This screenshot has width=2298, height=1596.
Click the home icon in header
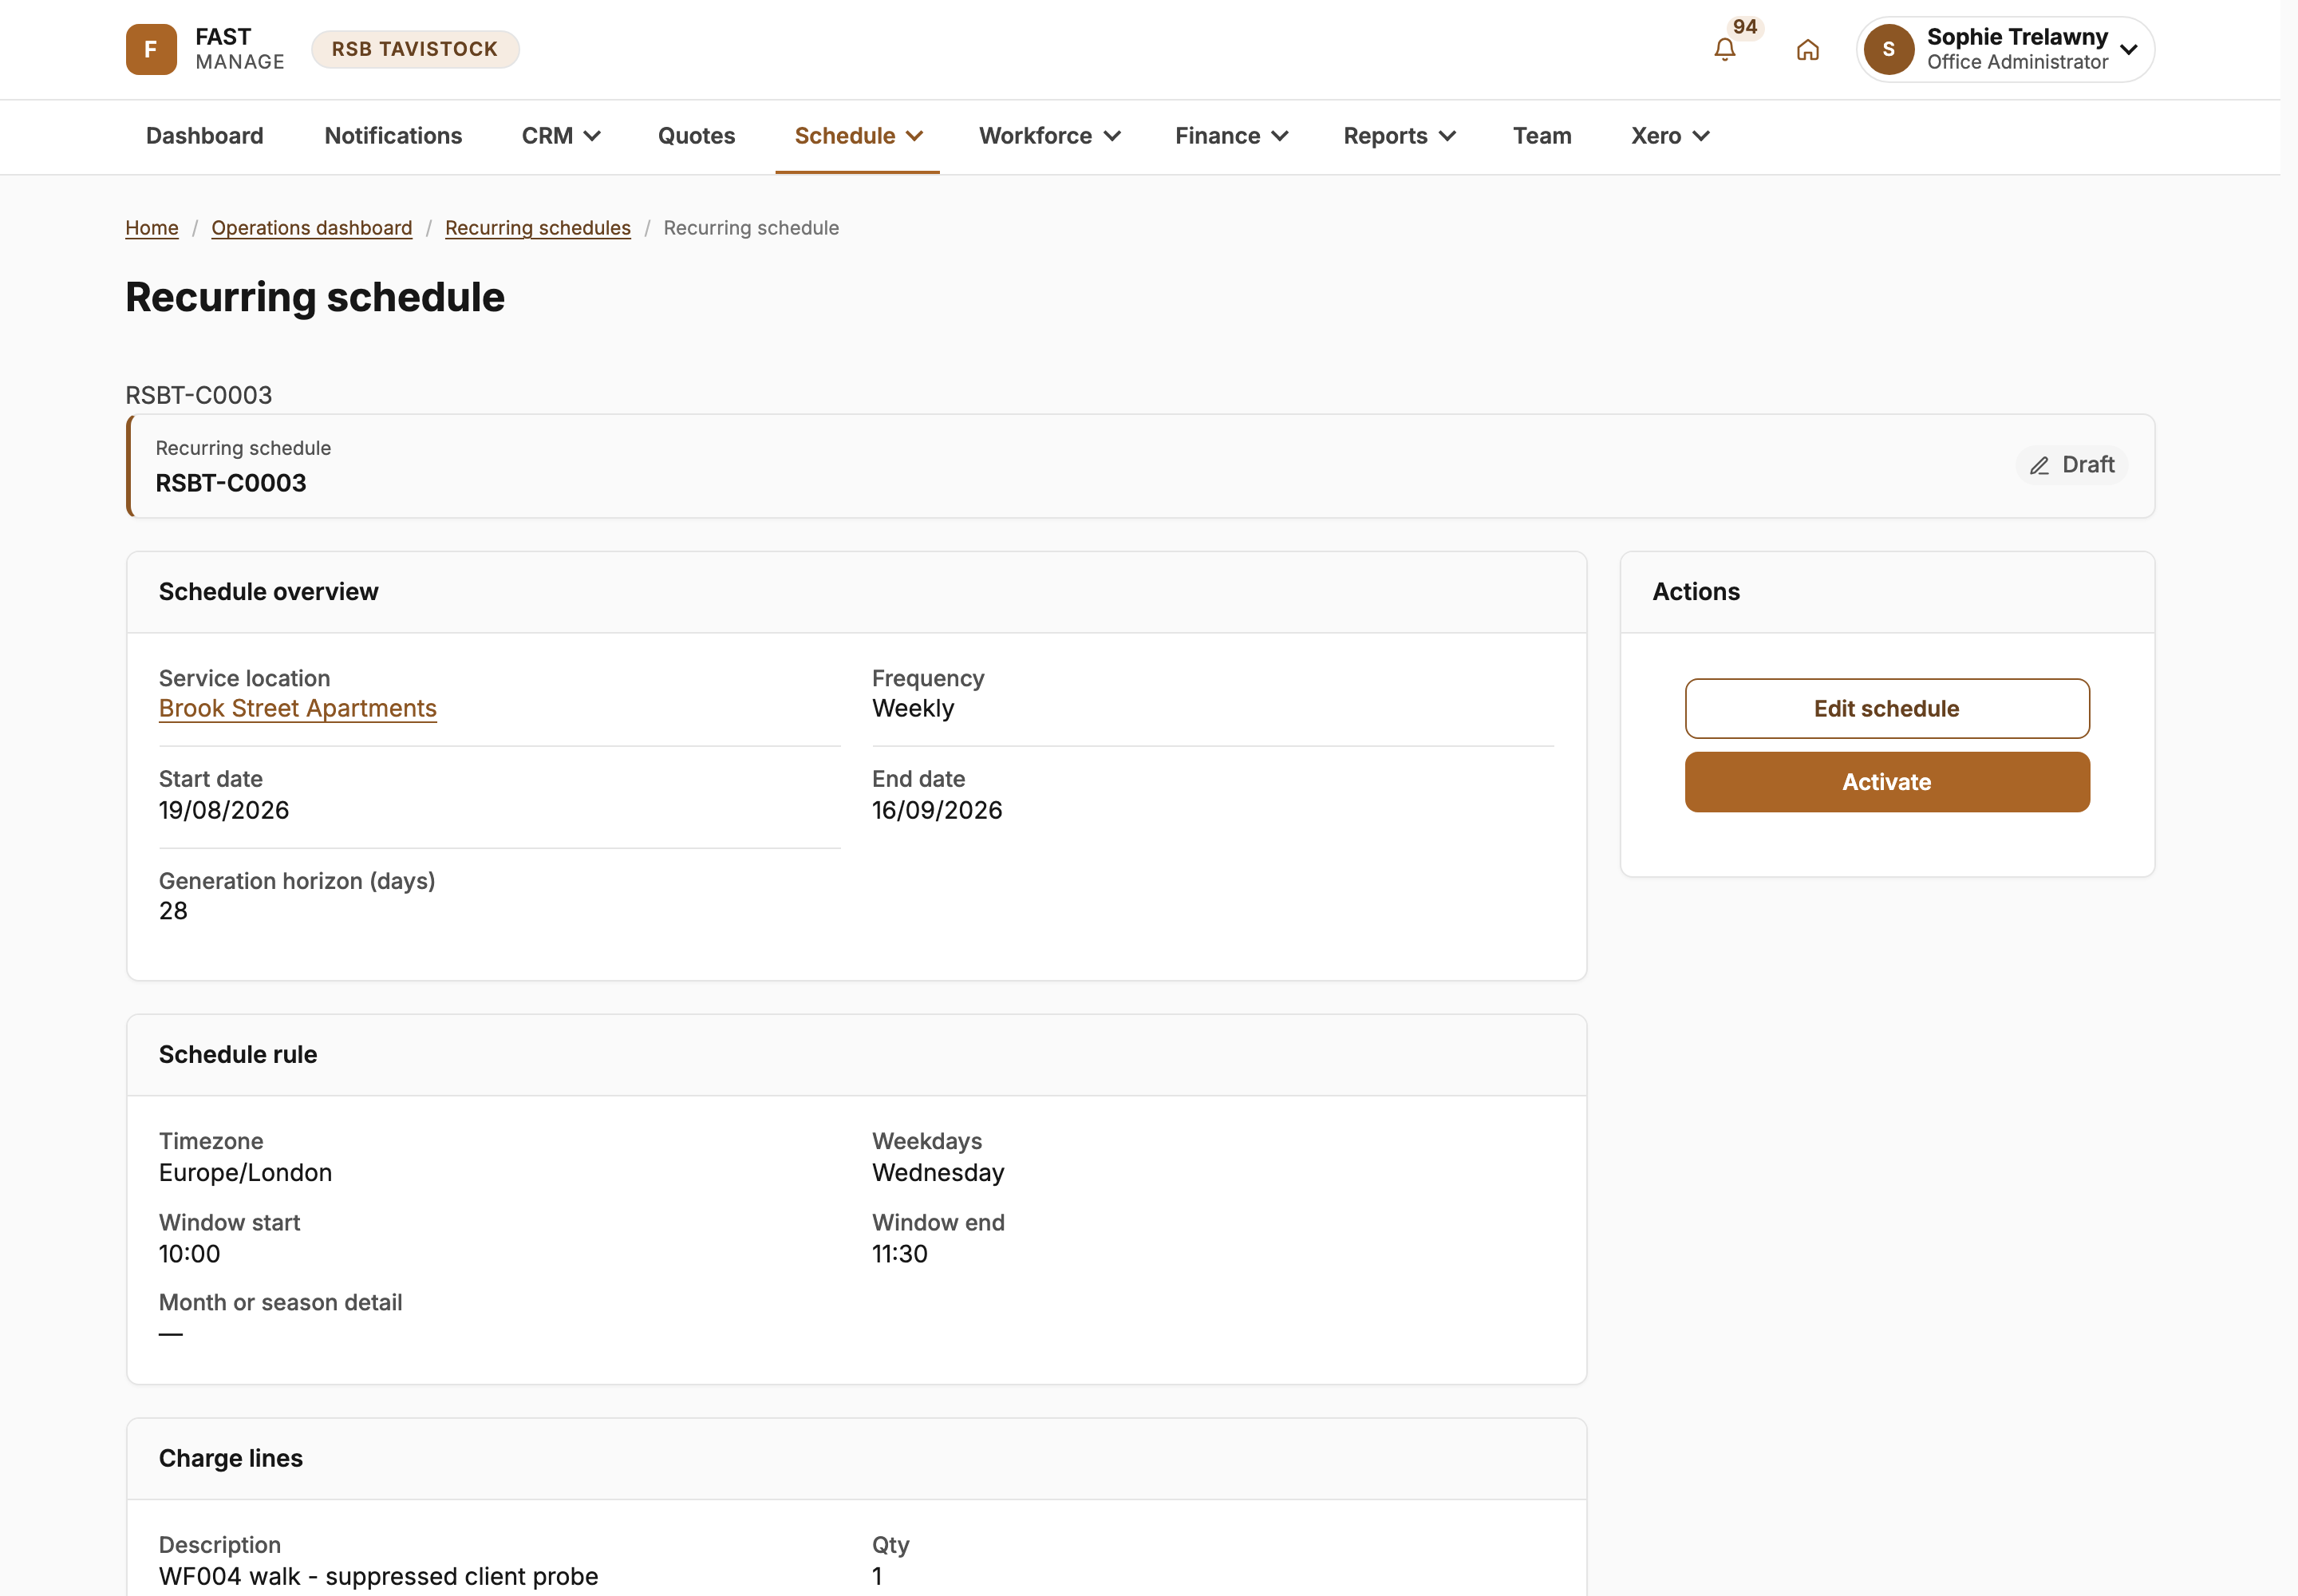(1807, 49)
